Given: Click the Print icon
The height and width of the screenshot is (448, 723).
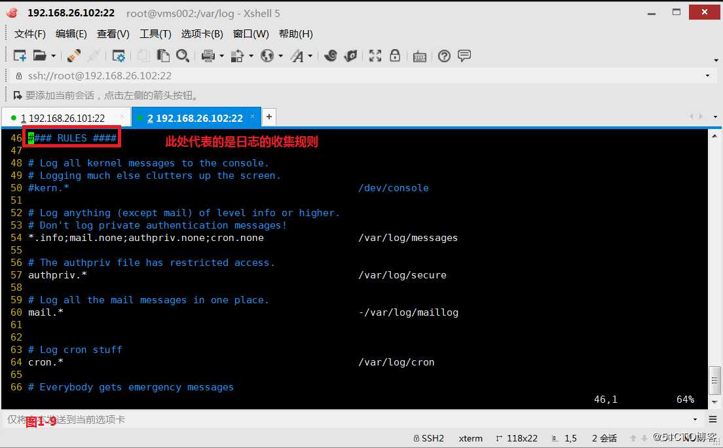Looking at the screenshot, I should click(208, 56).
